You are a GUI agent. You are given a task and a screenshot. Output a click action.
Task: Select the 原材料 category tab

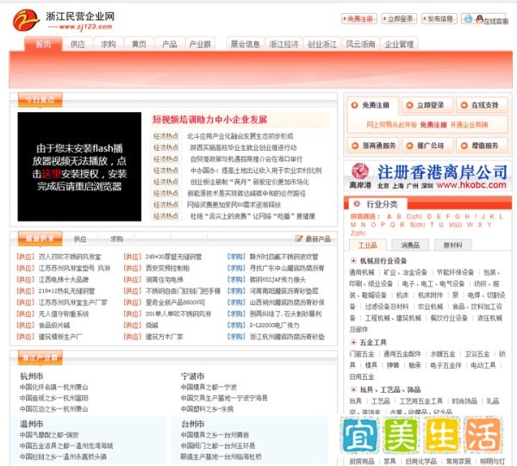[x=452, y=245]
